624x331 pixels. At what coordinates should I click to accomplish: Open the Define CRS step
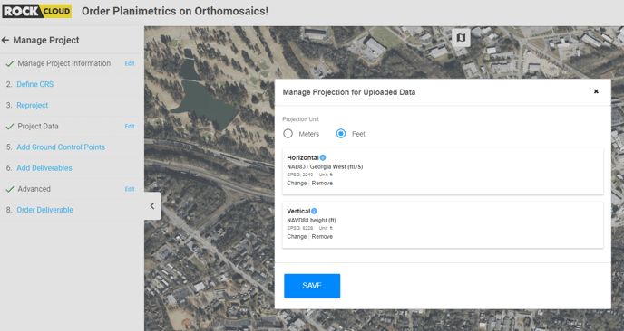point(35,84)
